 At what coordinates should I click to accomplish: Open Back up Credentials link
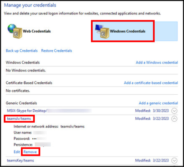22,51
